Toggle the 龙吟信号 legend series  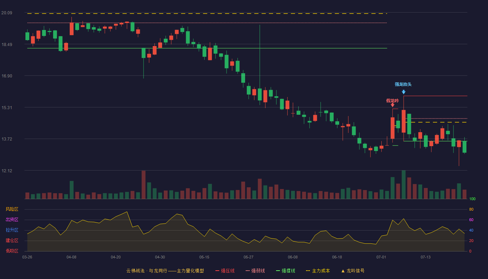point(353,271)
